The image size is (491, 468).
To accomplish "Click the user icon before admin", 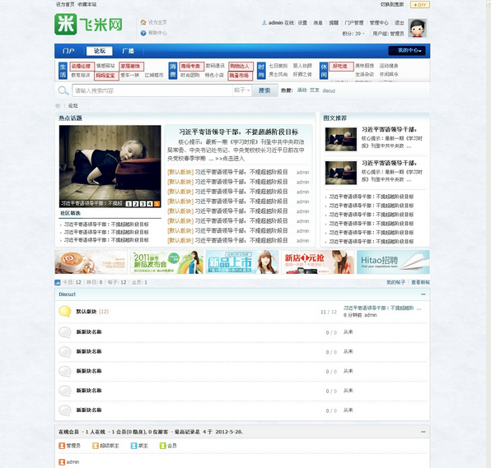I will click(264, 22).
